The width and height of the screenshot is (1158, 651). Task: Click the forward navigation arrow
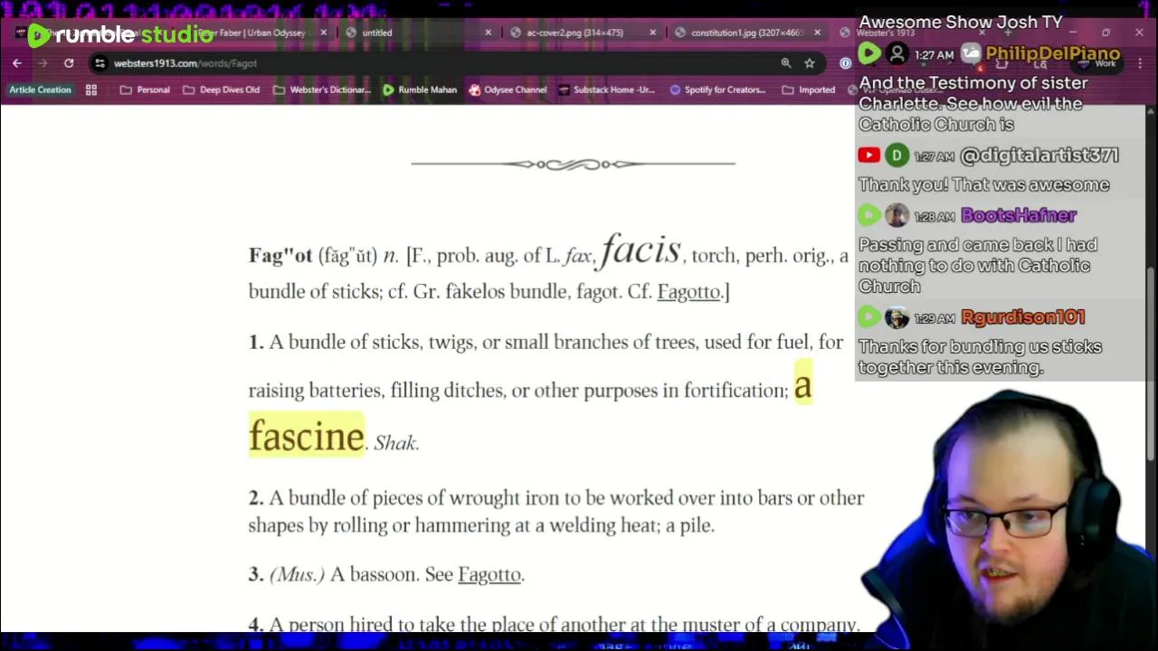click(43, 63)
